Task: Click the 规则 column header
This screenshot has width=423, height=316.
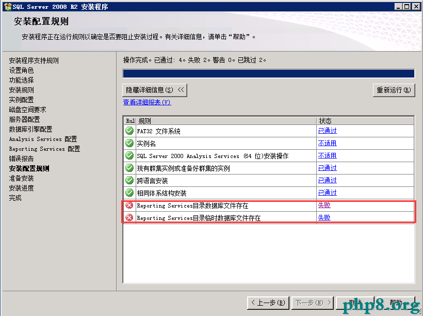Action: point(226,121)
